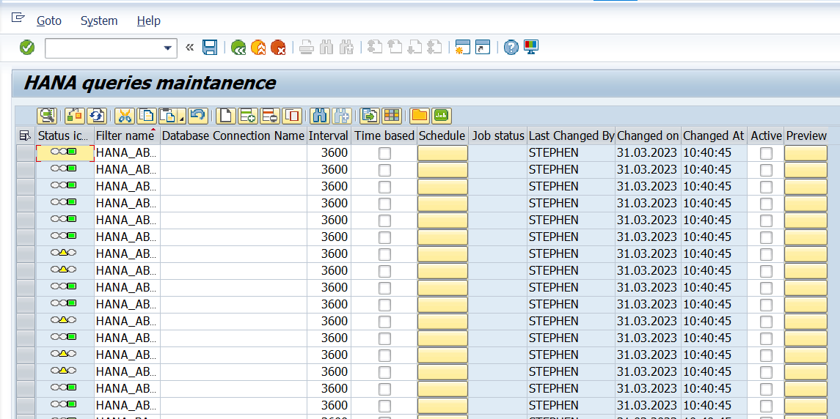
Task: Click the red Cancel icon
Action: click(278, 48)
